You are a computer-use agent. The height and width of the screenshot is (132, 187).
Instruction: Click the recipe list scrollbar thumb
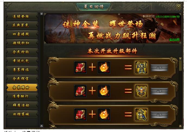point(180,65)
